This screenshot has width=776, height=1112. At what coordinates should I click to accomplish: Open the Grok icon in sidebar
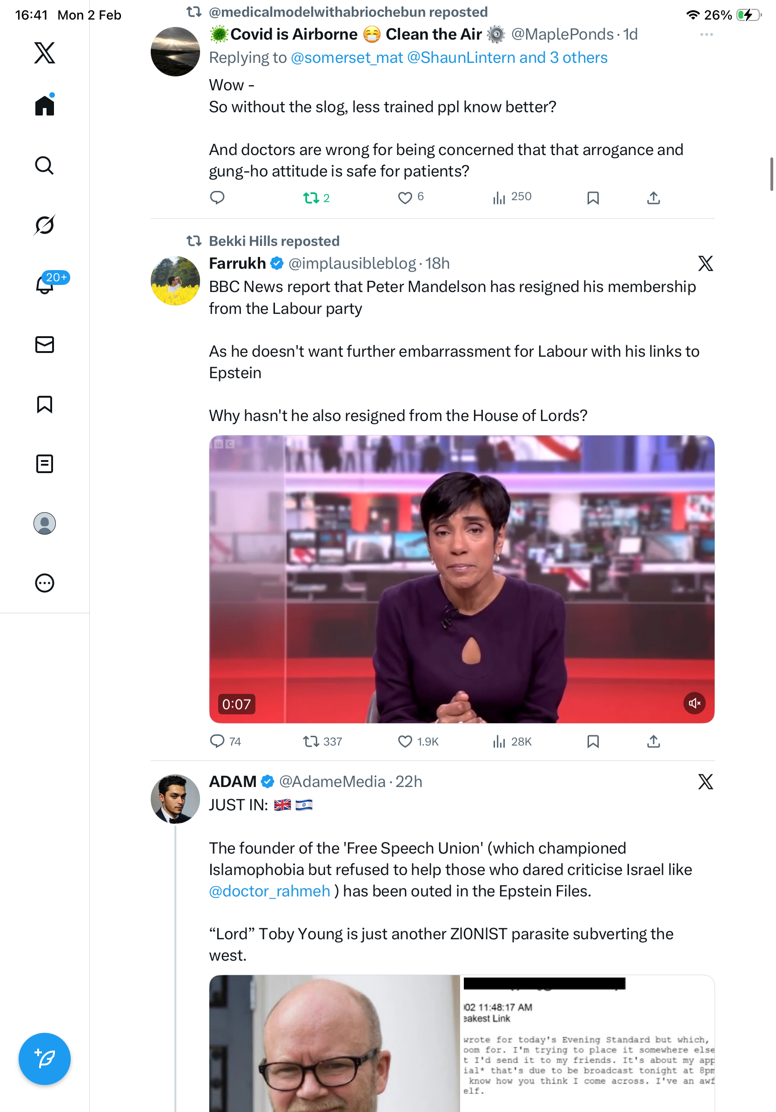point(45,225)
